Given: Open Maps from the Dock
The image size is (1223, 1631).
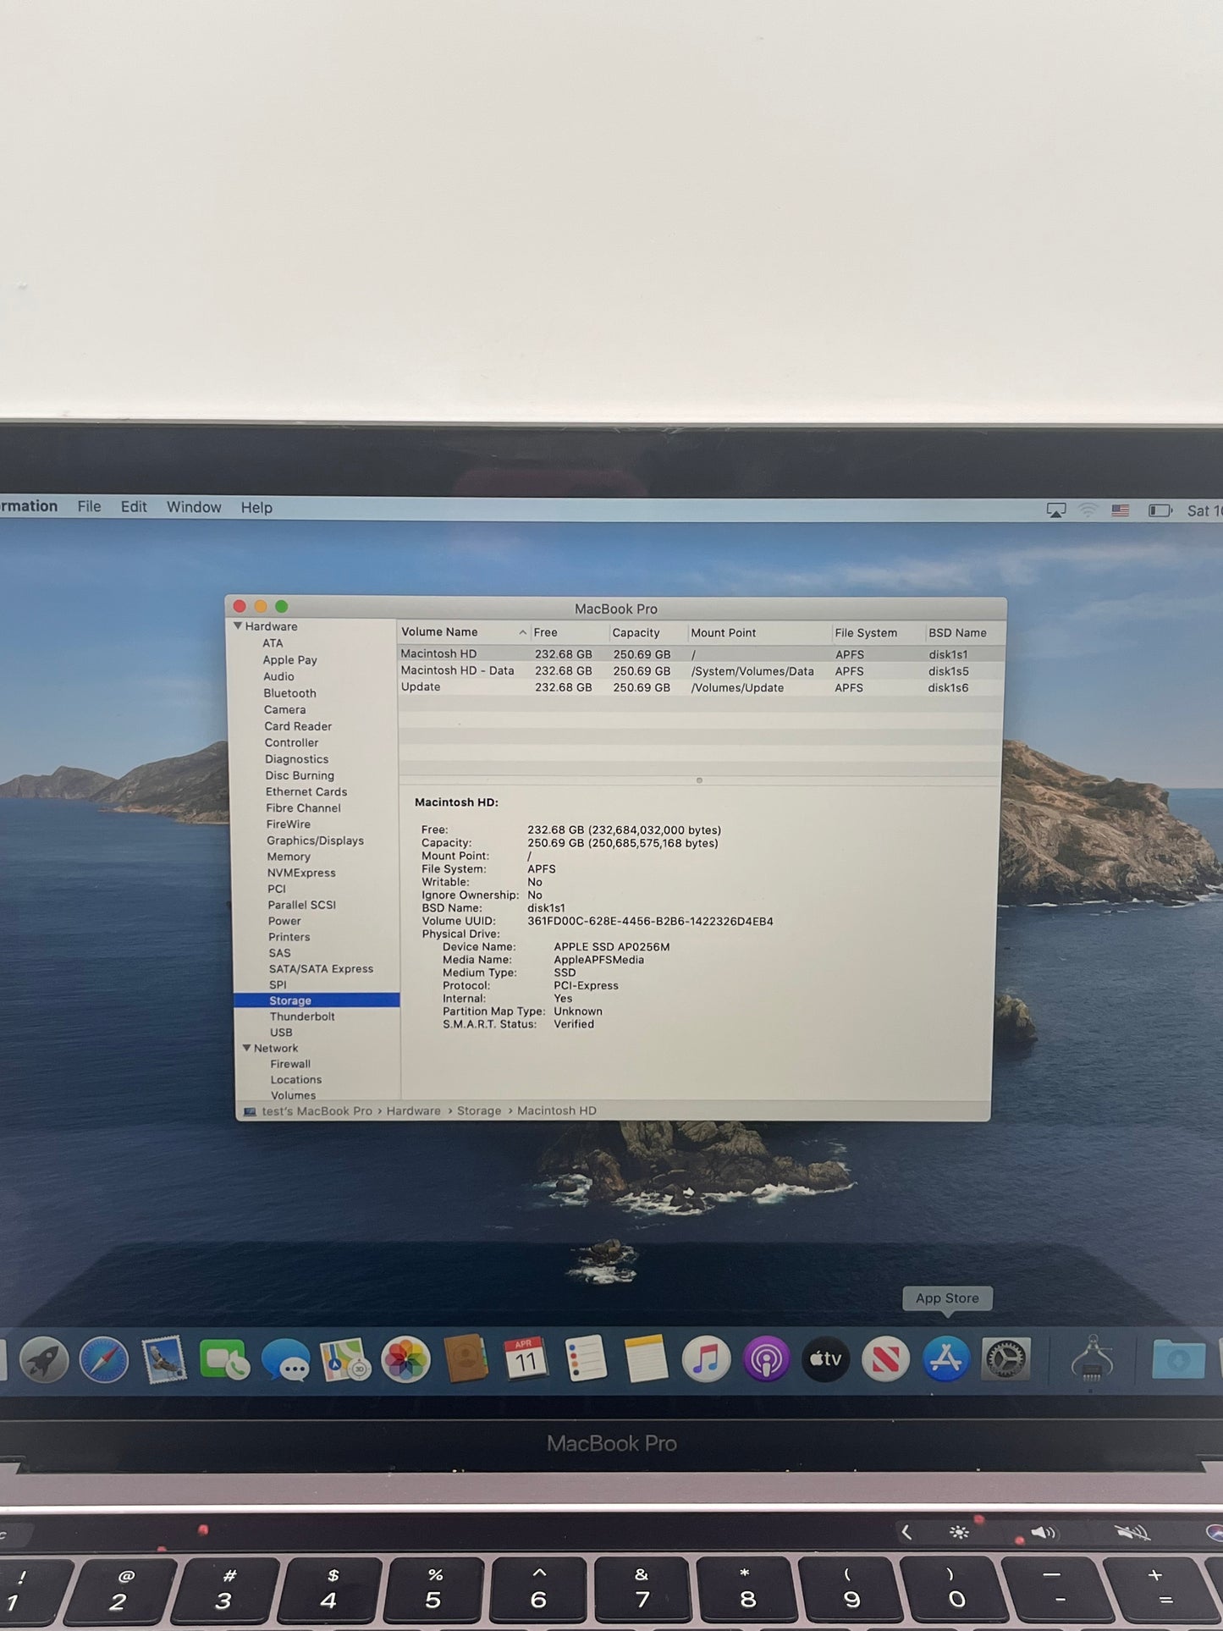Looking at the screenshot, I should pos(345,1360).
